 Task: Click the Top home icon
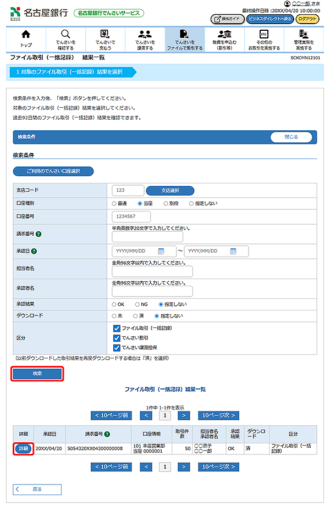click(26, 39)
